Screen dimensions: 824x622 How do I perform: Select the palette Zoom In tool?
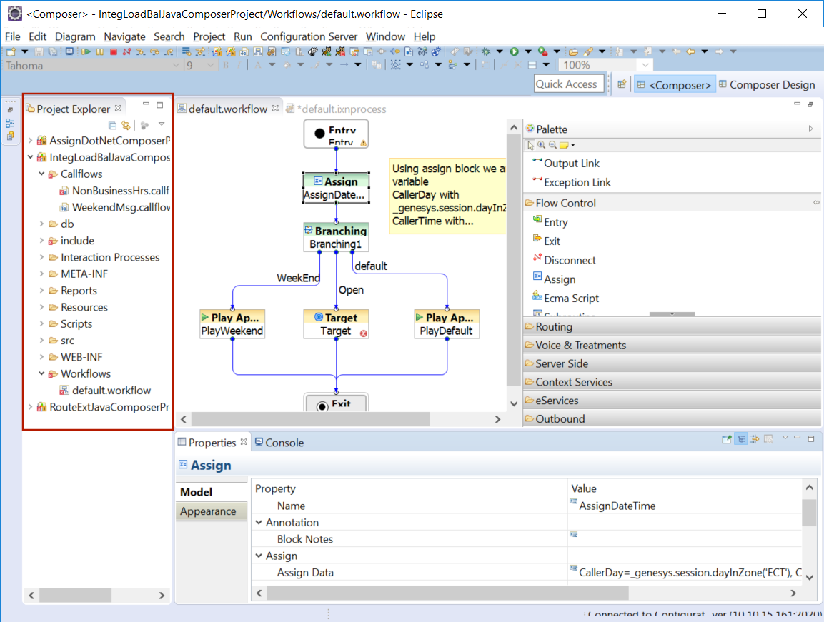pyautogui.click(x=541, y=145)
